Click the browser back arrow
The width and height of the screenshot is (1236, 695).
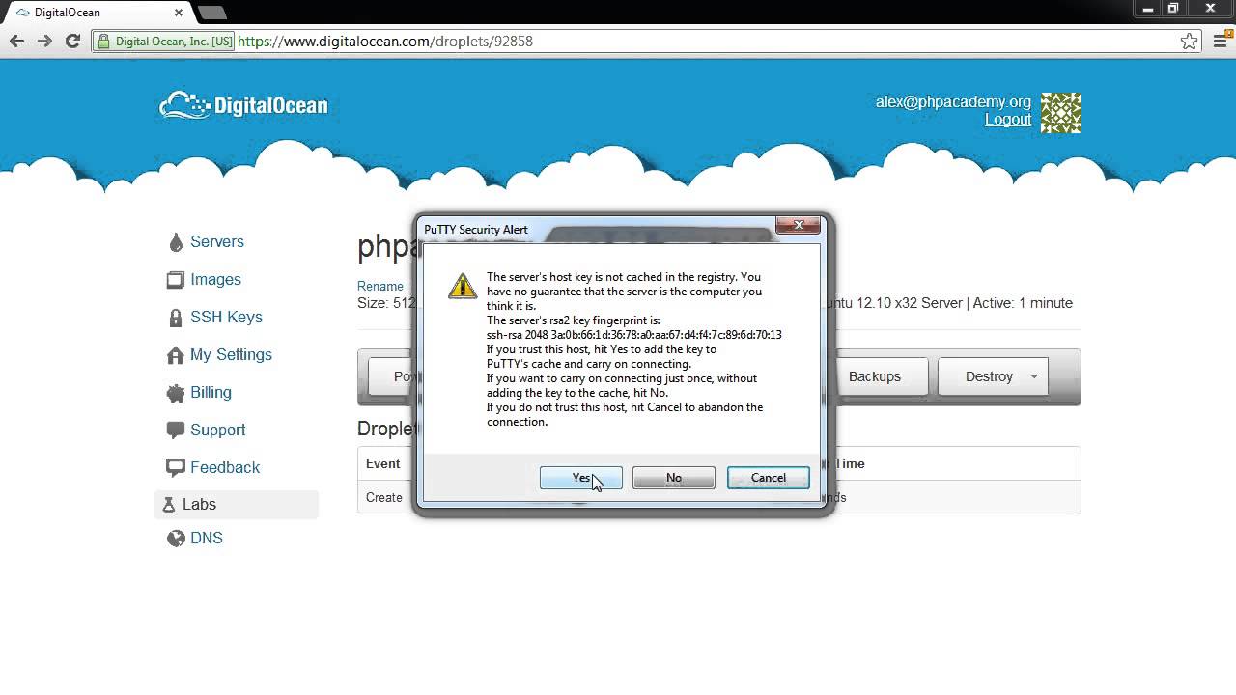tap(16, 41)
